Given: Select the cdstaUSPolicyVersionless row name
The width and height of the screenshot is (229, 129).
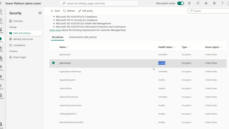Looking at the screenshot, I should tap(70, 105).
